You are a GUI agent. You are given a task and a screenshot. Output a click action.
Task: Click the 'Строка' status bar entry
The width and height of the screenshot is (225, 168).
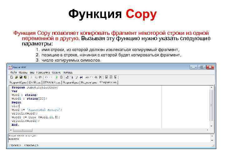pos(15,145)
